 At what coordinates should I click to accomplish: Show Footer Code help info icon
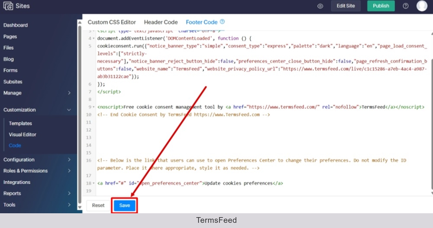[x=222, y=22]
